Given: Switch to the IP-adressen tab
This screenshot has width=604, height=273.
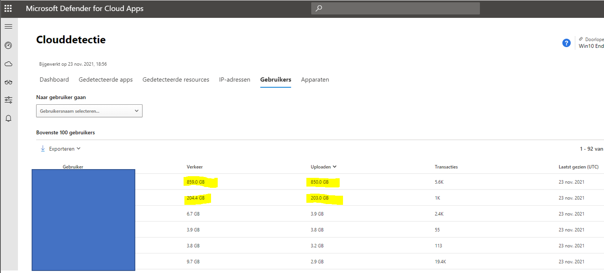Looking at the screenshot, I should (x=235, y=79).
